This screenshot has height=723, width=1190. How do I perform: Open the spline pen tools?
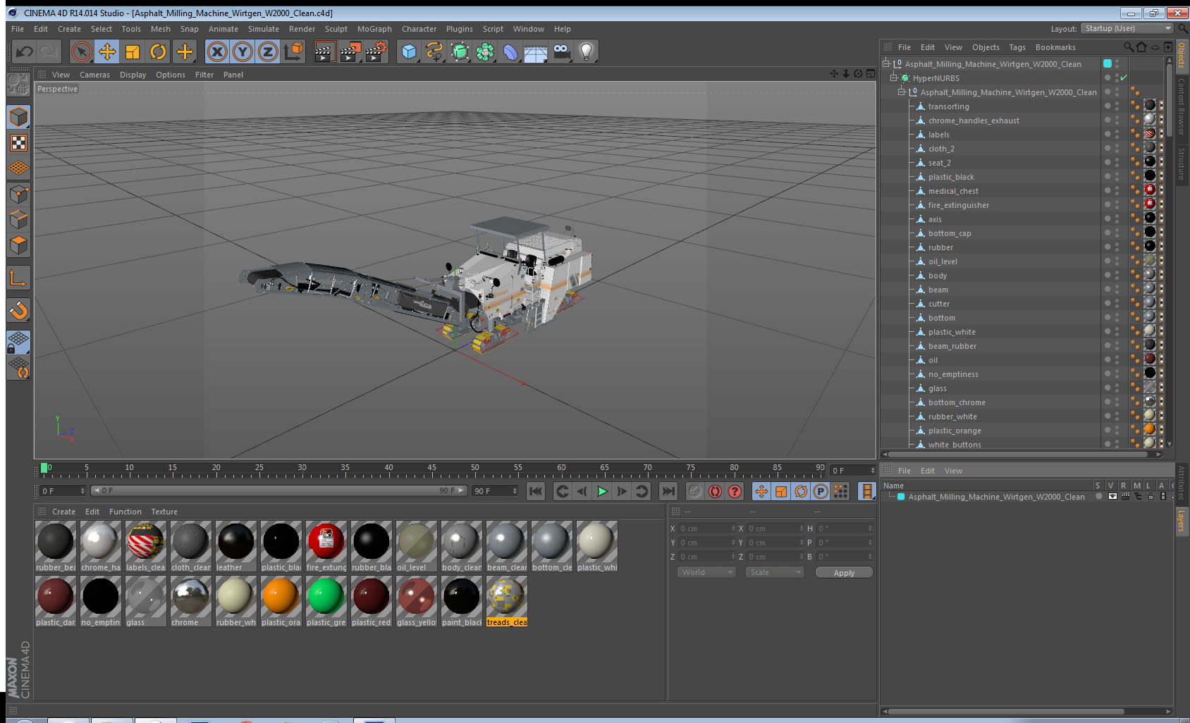click(434, 51)
